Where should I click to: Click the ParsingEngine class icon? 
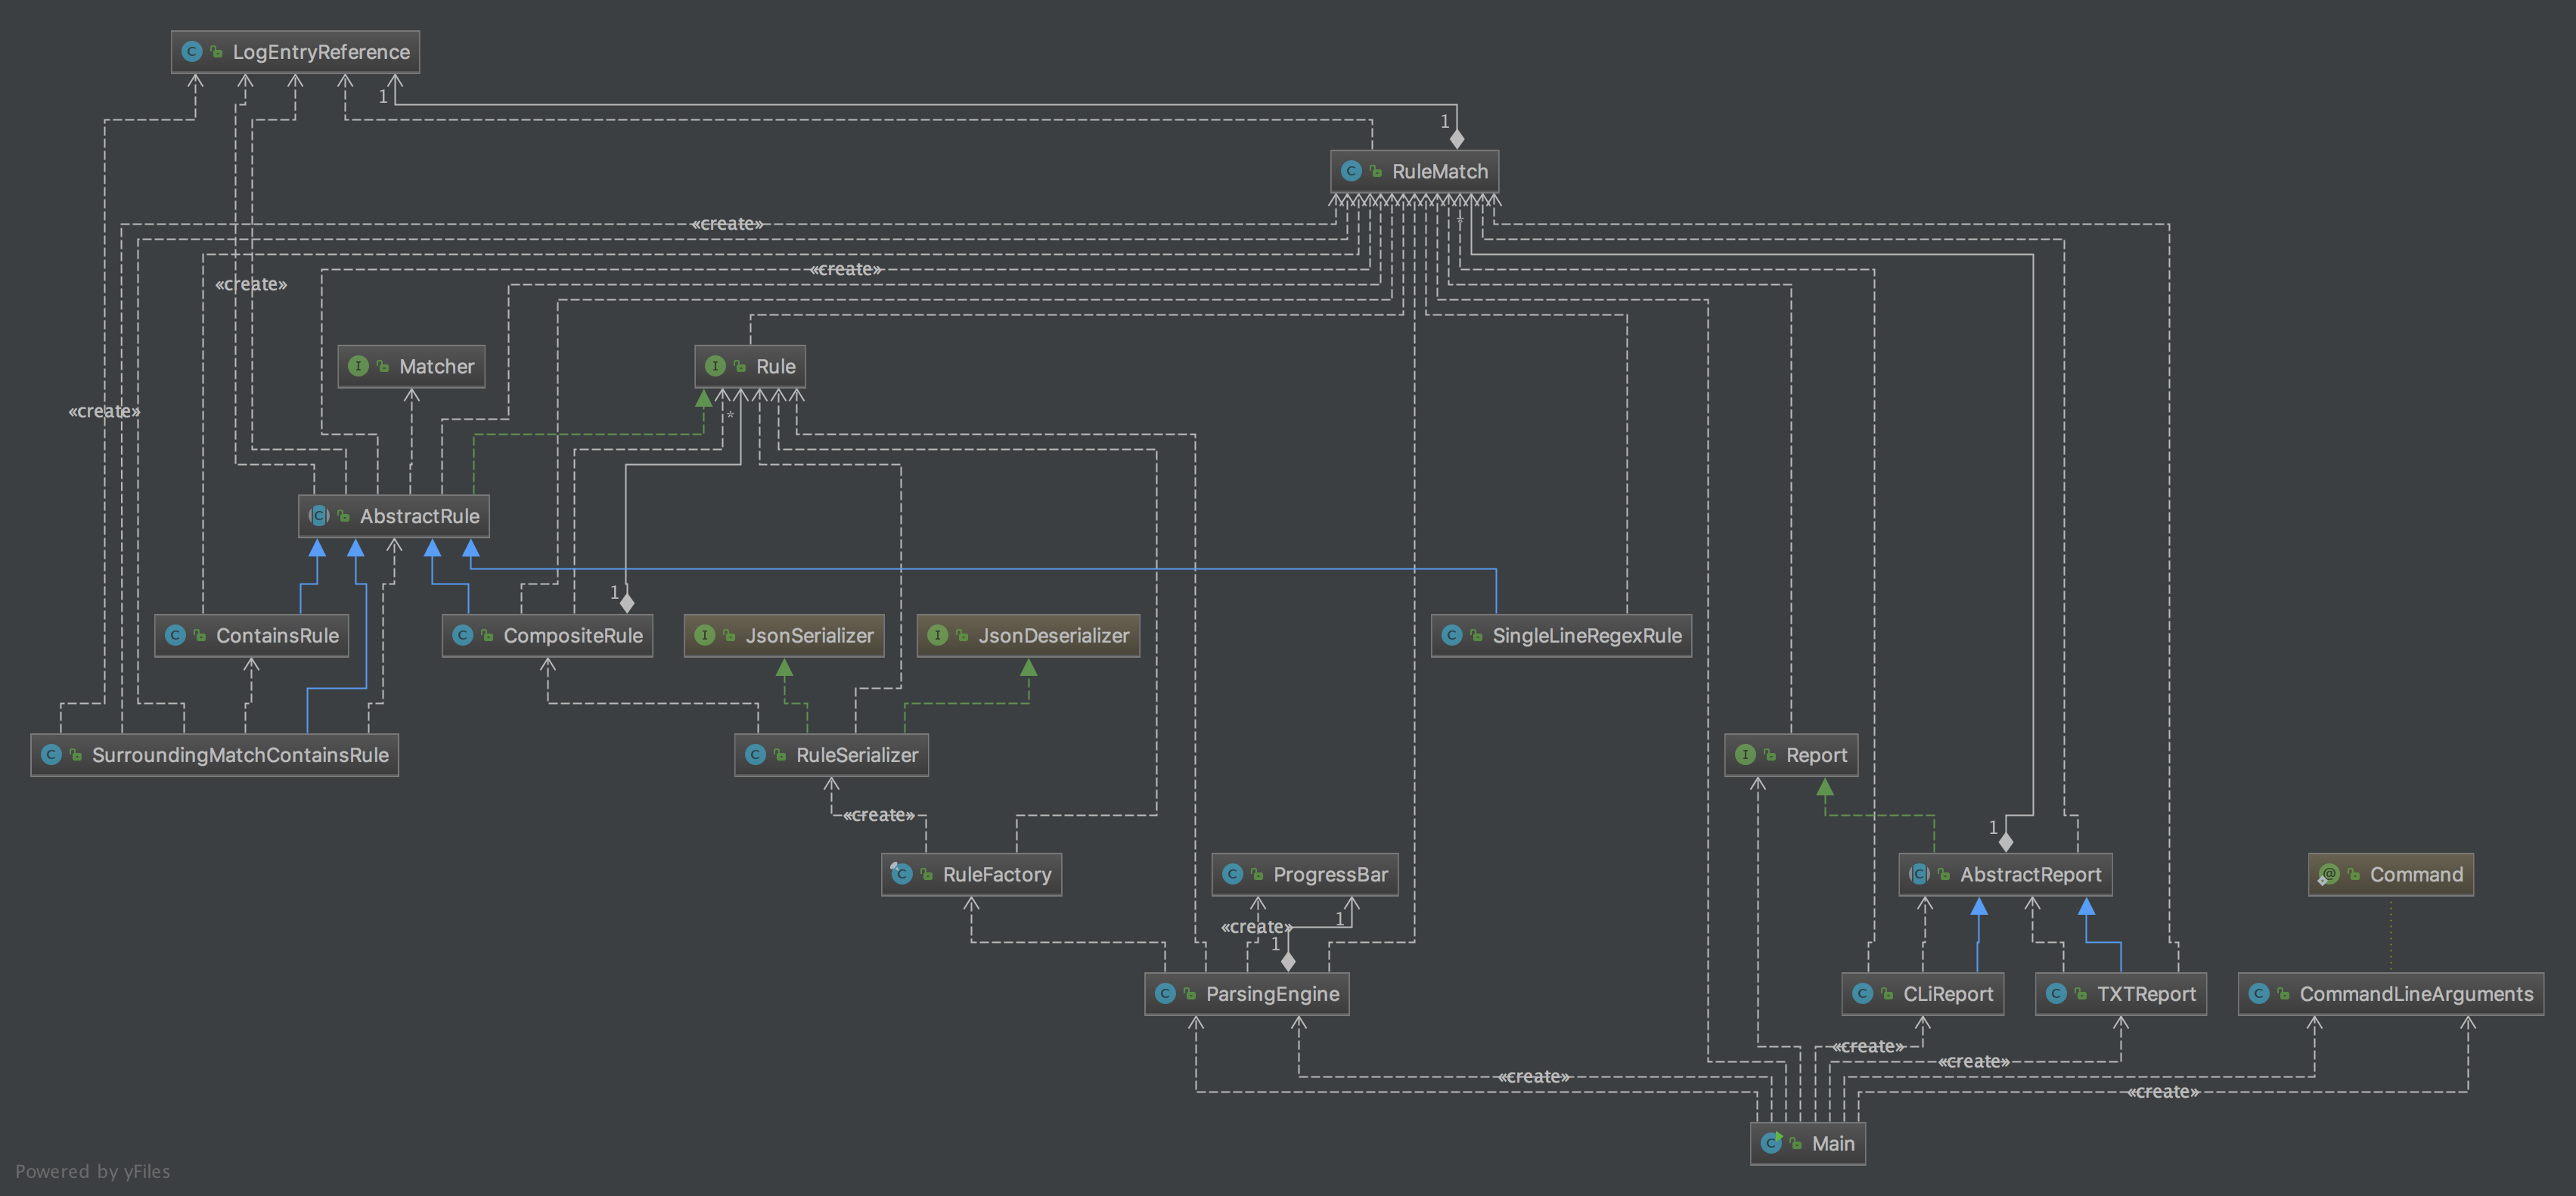[1165, 994]
